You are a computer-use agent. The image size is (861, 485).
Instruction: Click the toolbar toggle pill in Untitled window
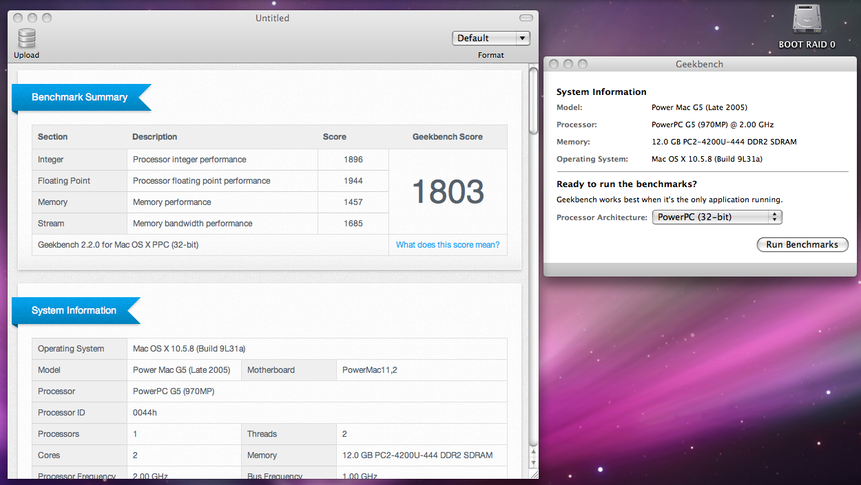[526, 18]
